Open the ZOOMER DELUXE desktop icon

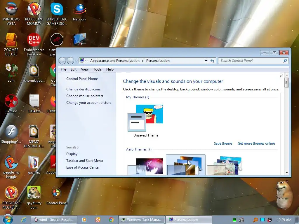coord(11,44)
